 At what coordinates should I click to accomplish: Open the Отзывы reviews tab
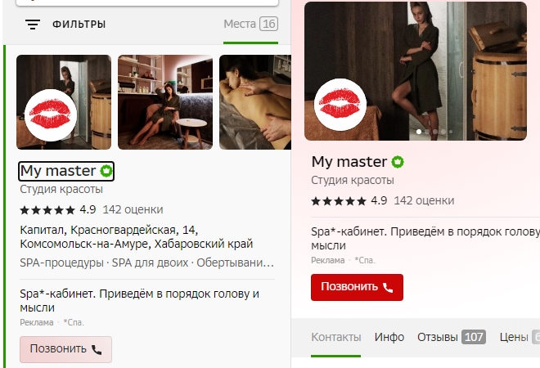coord(438,337)
